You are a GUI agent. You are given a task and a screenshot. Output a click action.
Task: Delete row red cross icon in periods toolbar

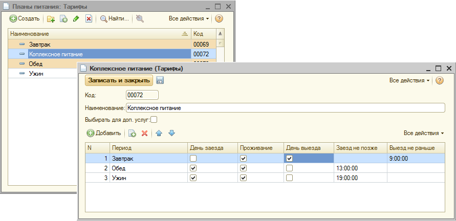pyautogui.click(x=144, y=133)
